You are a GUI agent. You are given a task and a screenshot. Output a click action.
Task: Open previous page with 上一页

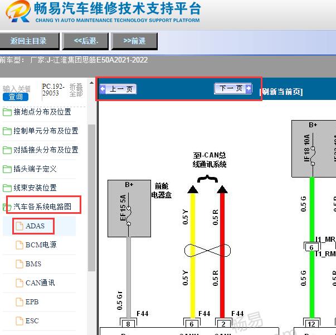point(118,89)
